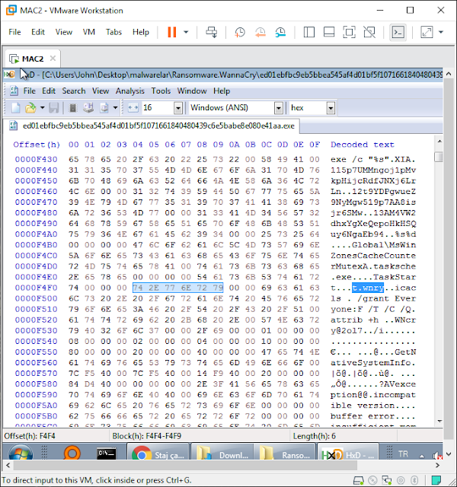This screenshot has width=457, height=487.
Task: Open HxD Analysis menu
Action: tap(130, 91)
